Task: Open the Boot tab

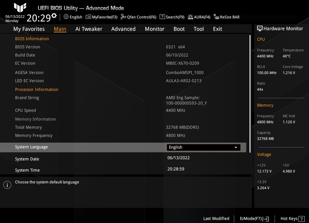Action: tap(179, 29)
